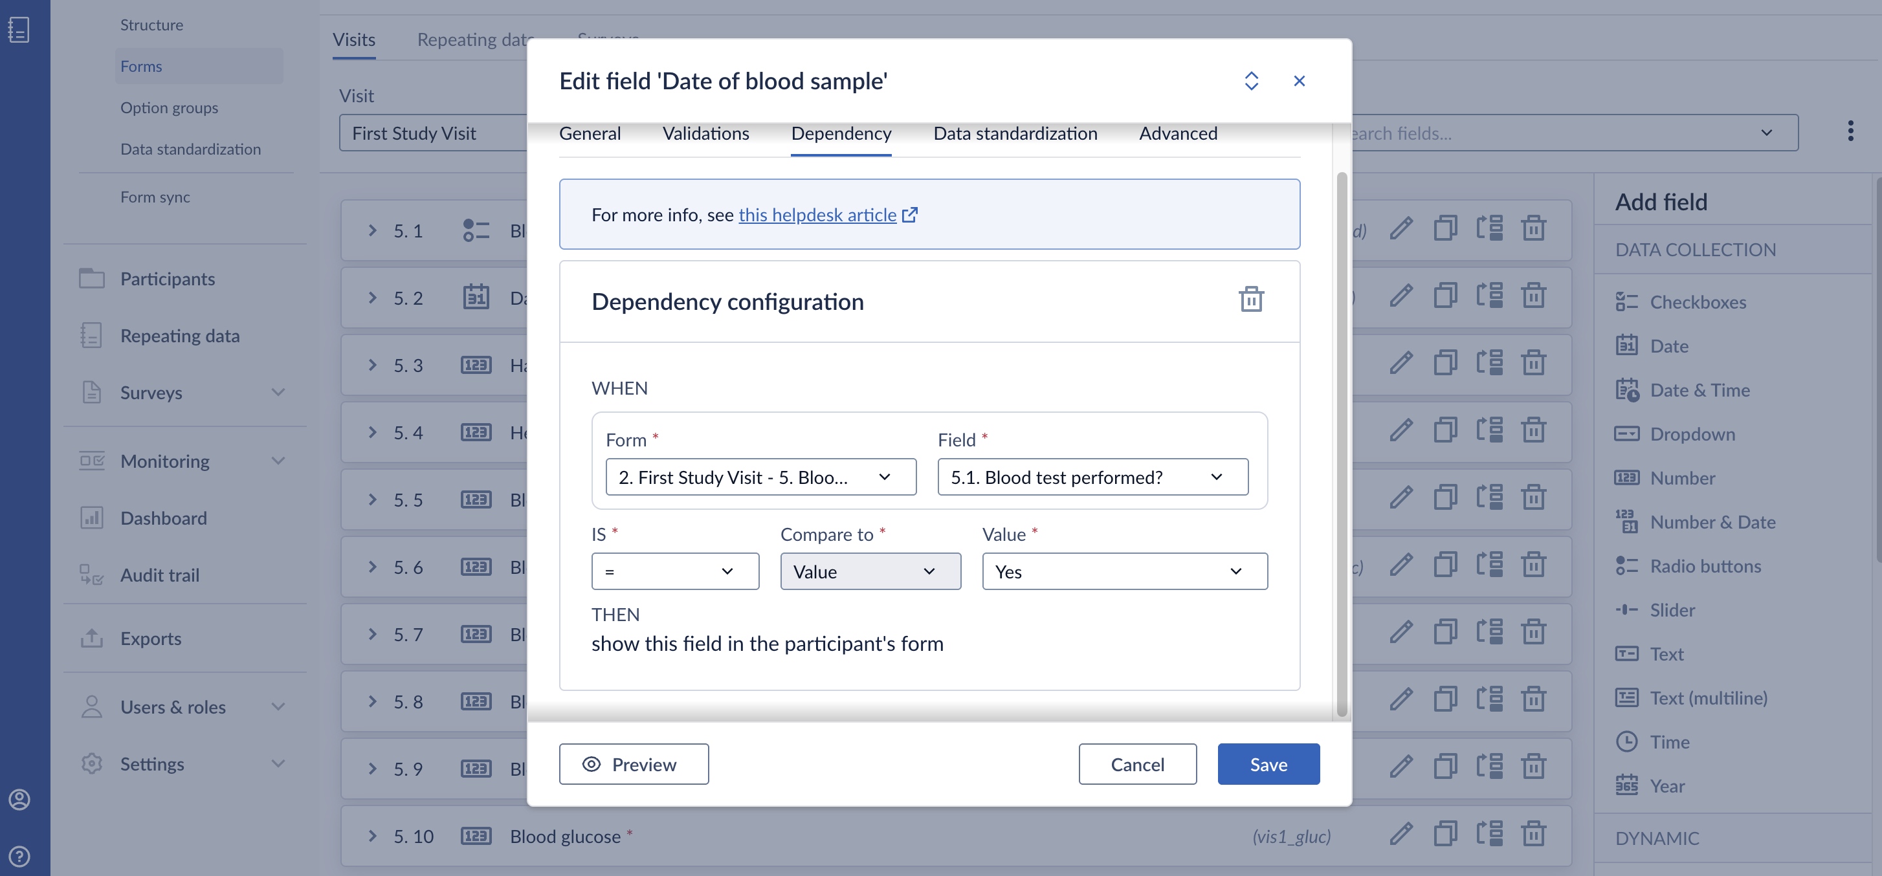The height and width of the screenshot is (876, 1882).
Task: Delete field 5.4 with trash icon
Action: [x=1533, y=430]
